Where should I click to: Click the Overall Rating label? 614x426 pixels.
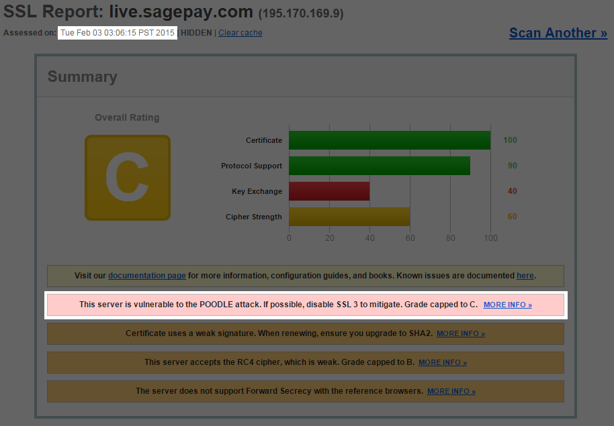[127, 117]
